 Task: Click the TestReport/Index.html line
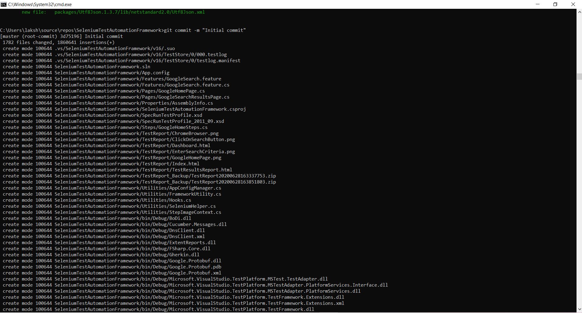(101, 164)
